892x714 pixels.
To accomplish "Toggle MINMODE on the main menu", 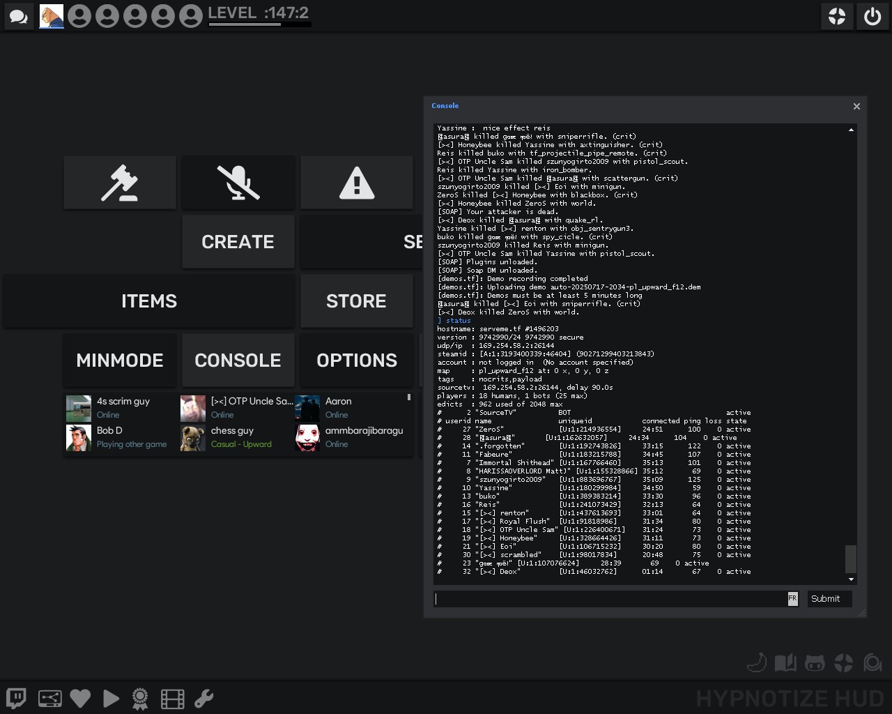I will pos(120,360).
